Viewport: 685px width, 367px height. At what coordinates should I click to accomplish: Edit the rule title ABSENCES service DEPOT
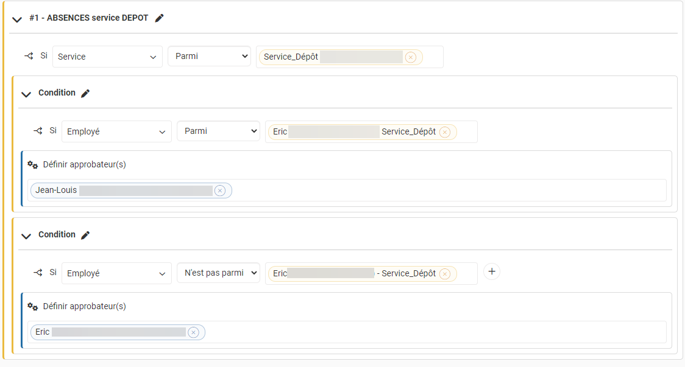click(159, 18)
